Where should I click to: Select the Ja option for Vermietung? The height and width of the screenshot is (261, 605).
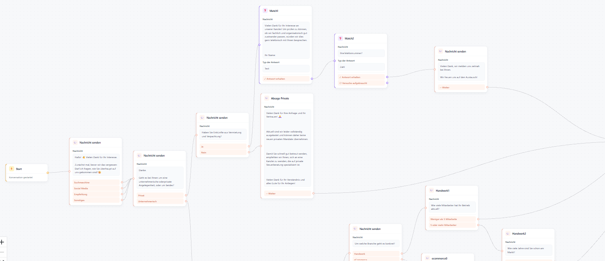[x=223, y=146]
